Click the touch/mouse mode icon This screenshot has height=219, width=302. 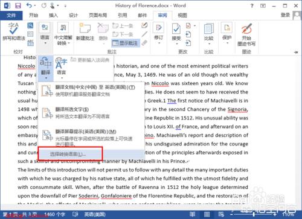click(53, 5)
